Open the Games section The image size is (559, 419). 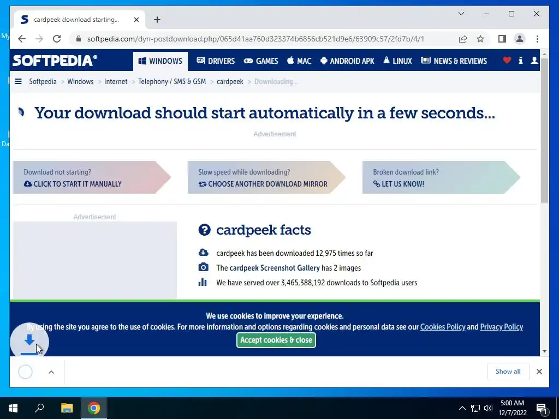[260, 61]
